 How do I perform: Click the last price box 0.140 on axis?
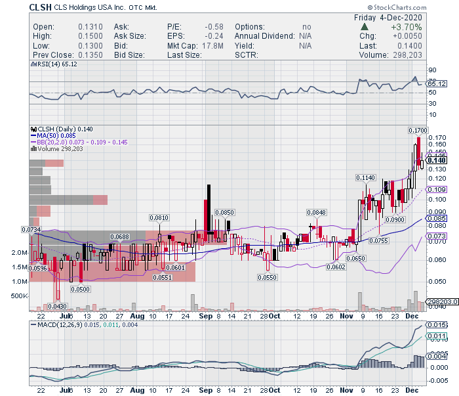point(437,160)
